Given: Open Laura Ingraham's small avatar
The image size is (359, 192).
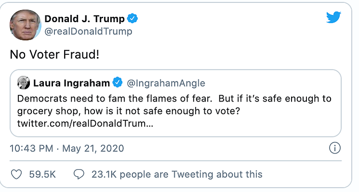Looking at the screenshot, I should coord(24,83).
